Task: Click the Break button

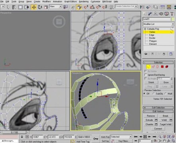Action: pyautogui.click(x=166, y=116)
